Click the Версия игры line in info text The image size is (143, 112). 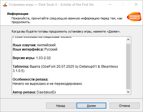coord(32,58)
